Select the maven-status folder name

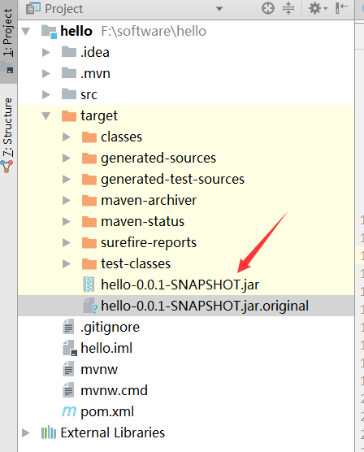click(x=143, y=221)
